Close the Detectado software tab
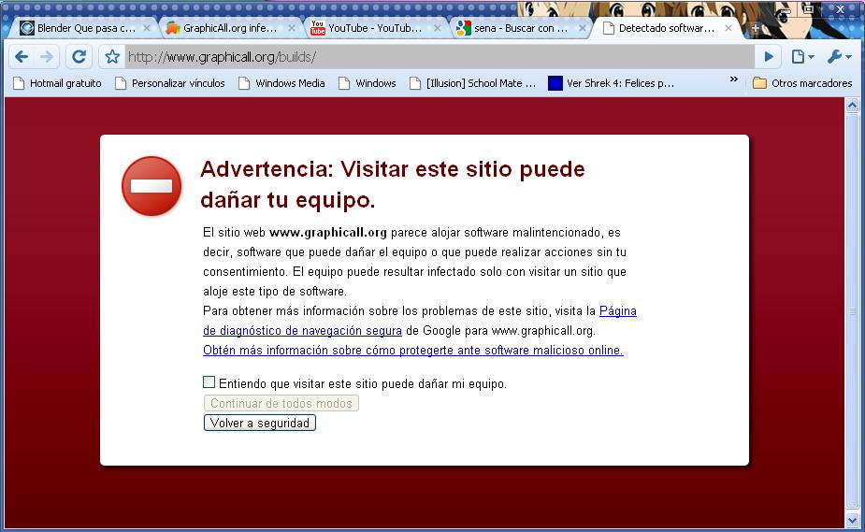Viewport: 865px width, 532px height. [x=728, y=28]
